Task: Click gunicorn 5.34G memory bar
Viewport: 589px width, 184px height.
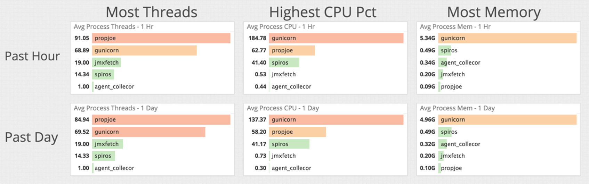Action: [x=507, y=38]
